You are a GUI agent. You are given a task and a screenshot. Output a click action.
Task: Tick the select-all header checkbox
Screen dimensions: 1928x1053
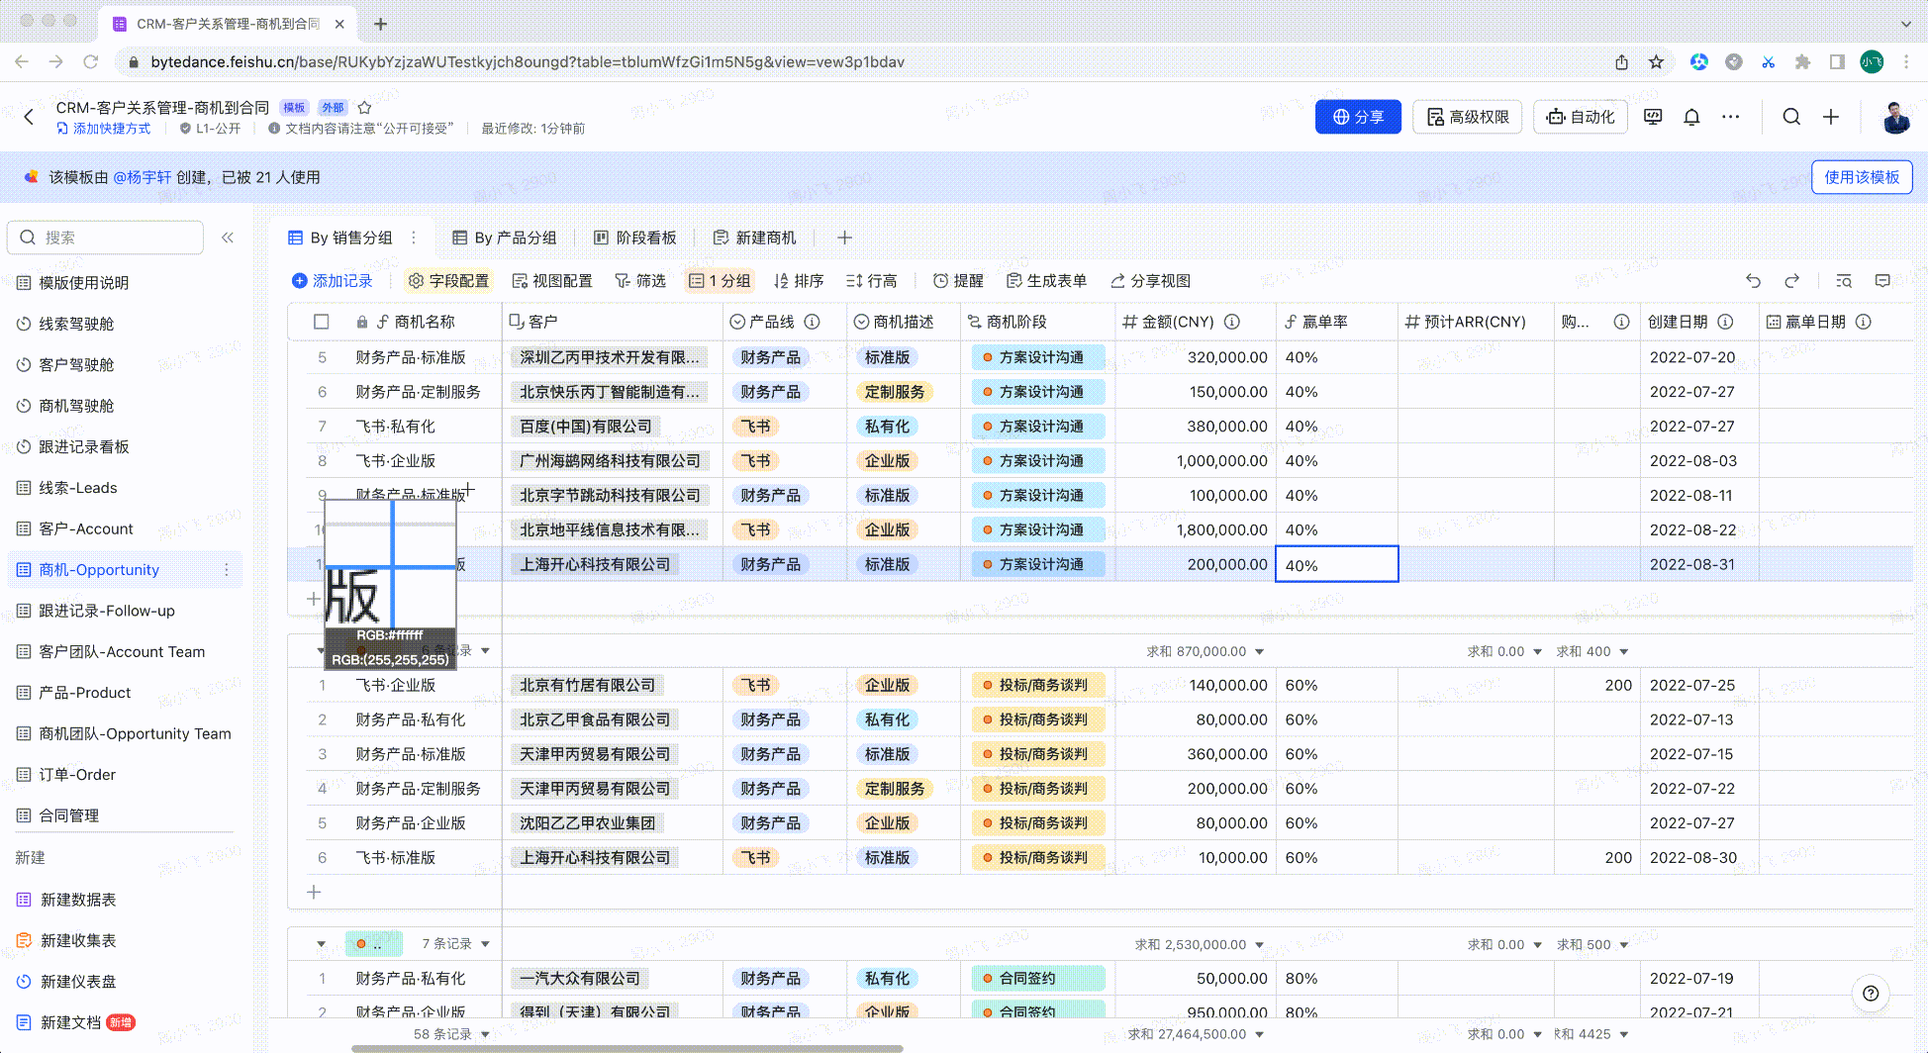point(321,322)
